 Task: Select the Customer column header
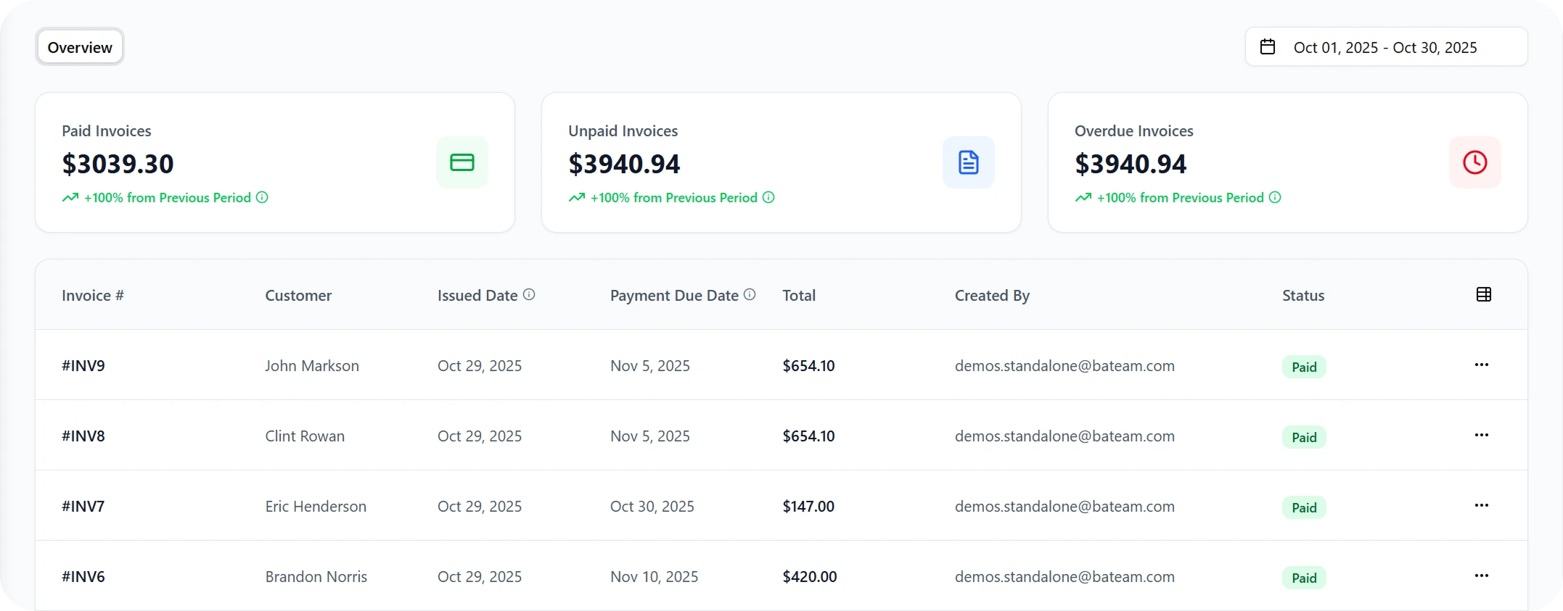point(298,296)
